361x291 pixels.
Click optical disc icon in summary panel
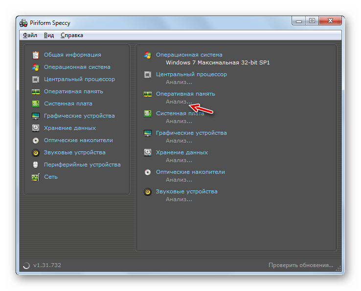click(148, 172)
